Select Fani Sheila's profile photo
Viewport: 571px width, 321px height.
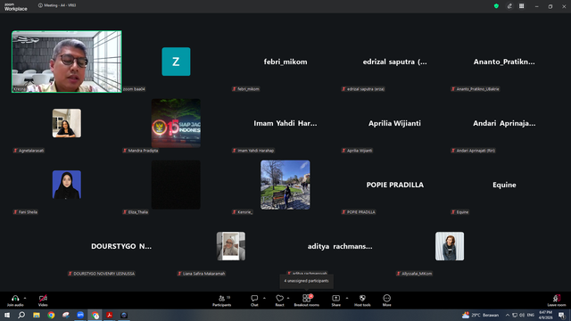(67, 185)
